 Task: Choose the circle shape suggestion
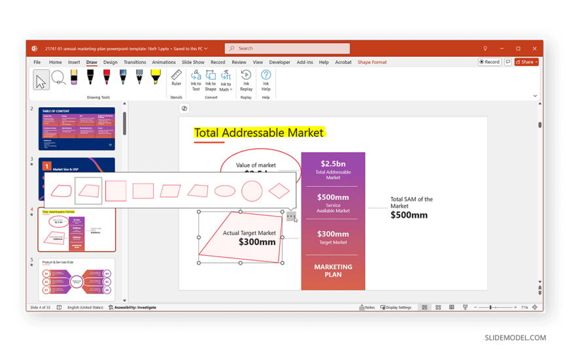click(x=252, y=191)
